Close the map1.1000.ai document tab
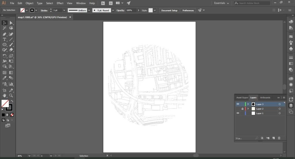Screen dimensions: 295x159 pyautogui.click(x=70, y=17)
